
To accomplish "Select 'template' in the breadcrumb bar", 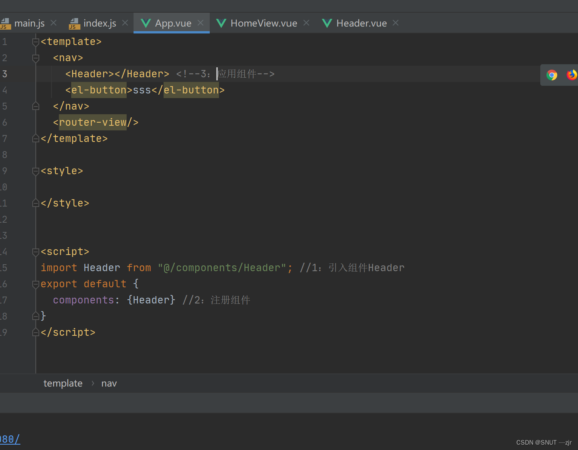I will click(63, 383).
